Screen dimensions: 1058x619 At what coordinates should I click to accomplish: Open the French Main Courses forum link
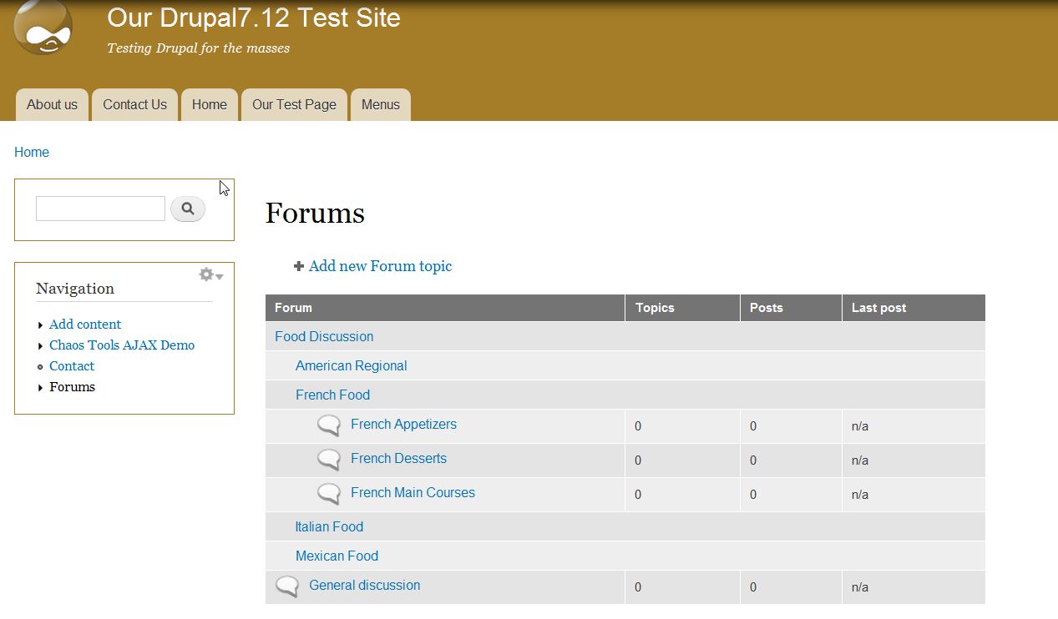click(413, 492)
